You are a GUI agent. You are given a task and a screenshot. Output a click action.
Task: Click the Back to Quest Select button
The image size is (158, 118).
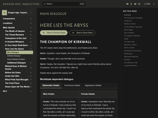pos(82,33)
